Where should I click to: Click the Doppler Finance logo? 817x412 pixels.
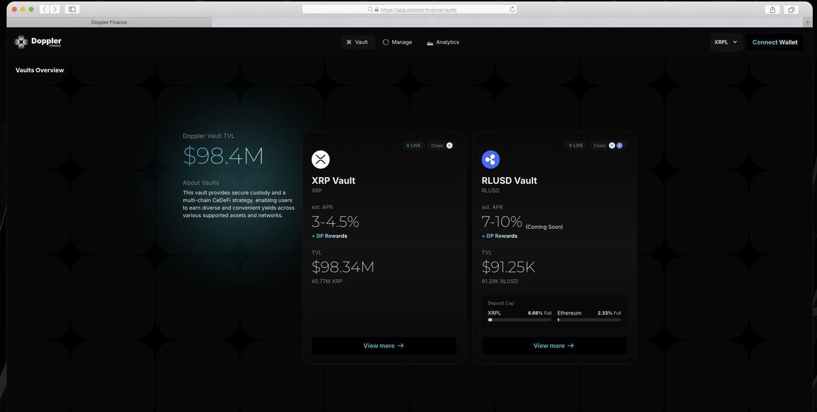[x=38, y=42]
